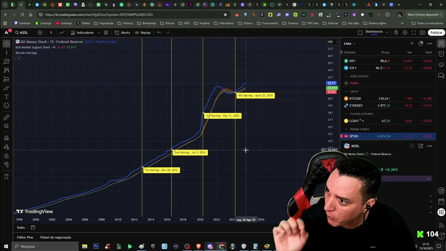Viewport: 446px width, 251px height.
Task: Select the trend line drawing tool
Action: pos(6,53)
